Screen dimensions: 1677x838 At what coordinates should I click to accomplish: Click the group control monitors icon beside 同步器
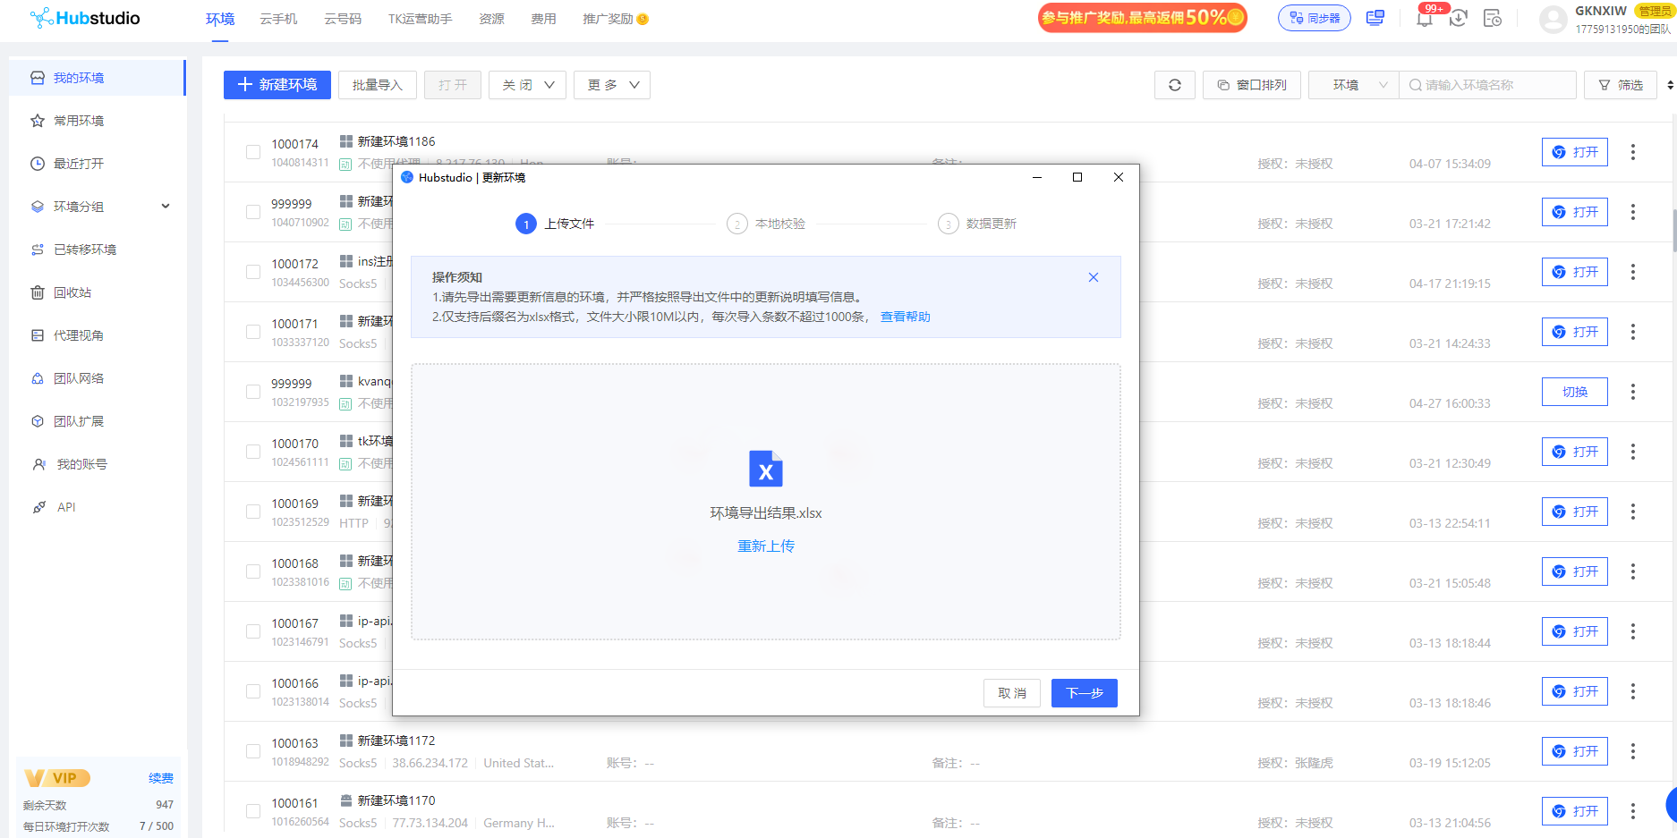pos(1374,18)
